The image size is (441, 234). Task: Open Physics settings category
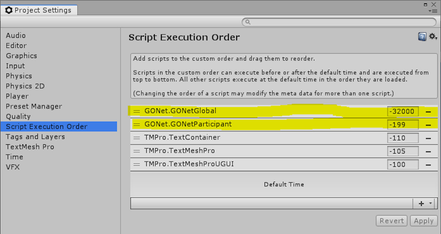pos(19,76)
